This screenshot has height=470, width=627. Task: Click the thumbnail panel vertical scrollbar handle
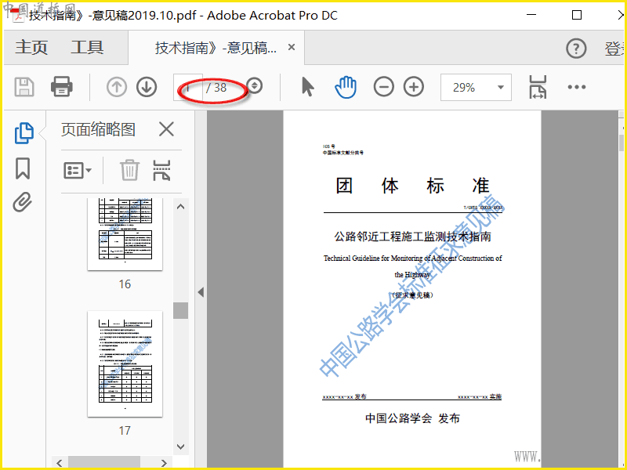click(181, 310)
